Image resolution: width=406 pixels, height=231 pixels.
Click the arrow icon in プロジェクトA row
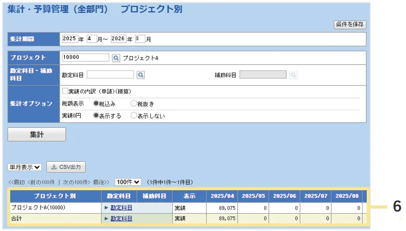tap(106, 208)
